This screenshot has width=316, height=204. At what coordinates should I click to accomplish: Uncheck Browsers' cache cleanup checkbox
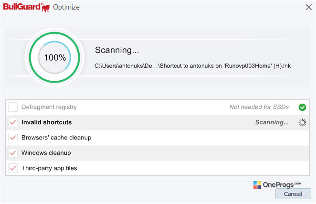pyautogui.click(x=13, y=138)
